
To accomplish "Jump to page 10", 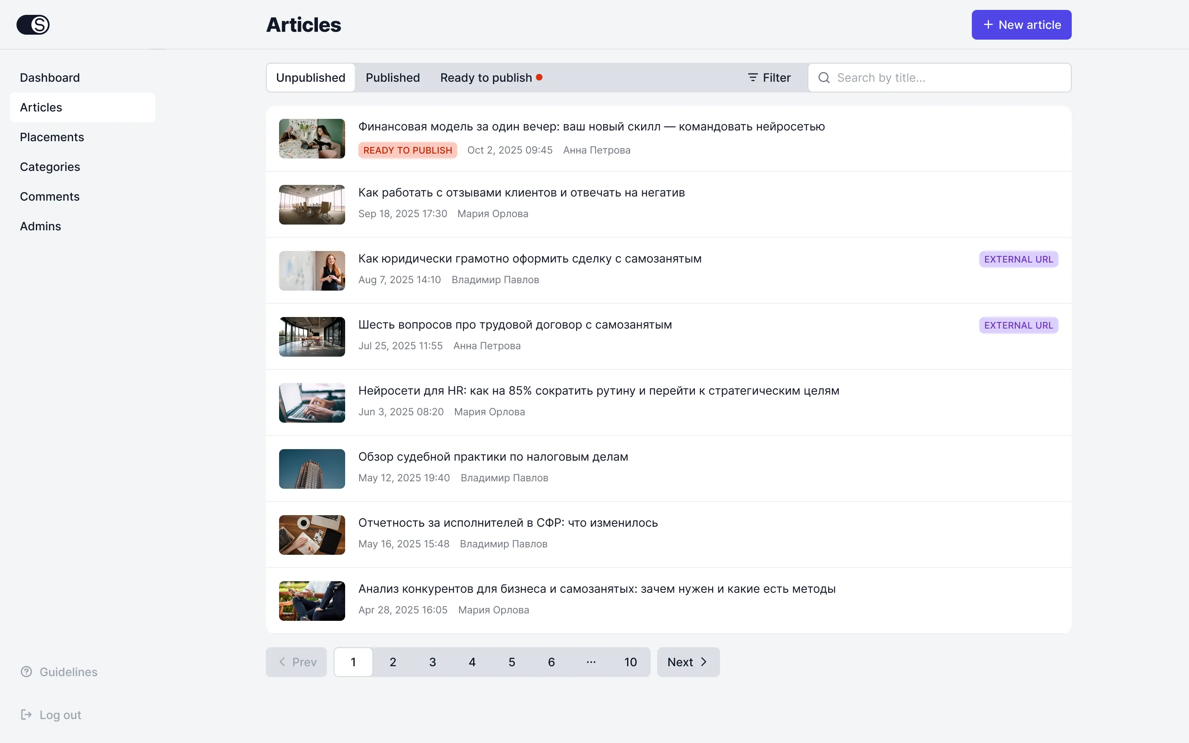I will pos(630,662).
